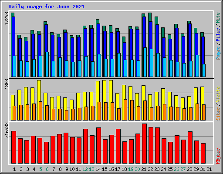Click green weekend day label '5'
The width and height of the screenshot is (223, 174).
(x=41, y=169)
